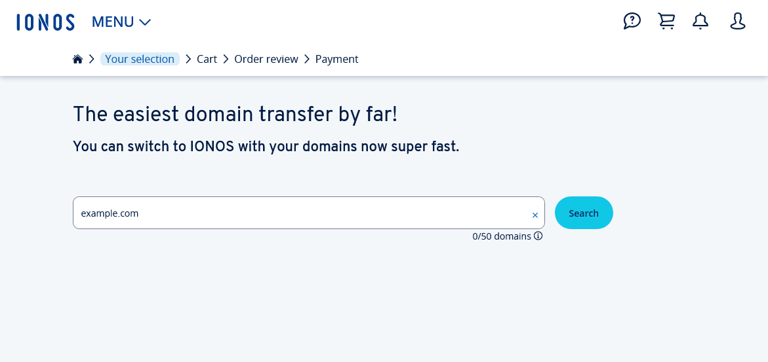Go to the Cart breadcrumb step
The height and width of the screenshot is (362, 768).
207,60
